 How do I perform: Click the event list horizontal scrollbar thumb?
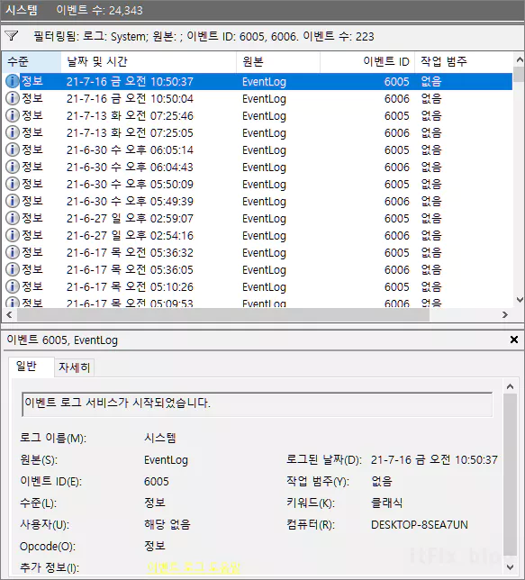click(x=223, y=315)
